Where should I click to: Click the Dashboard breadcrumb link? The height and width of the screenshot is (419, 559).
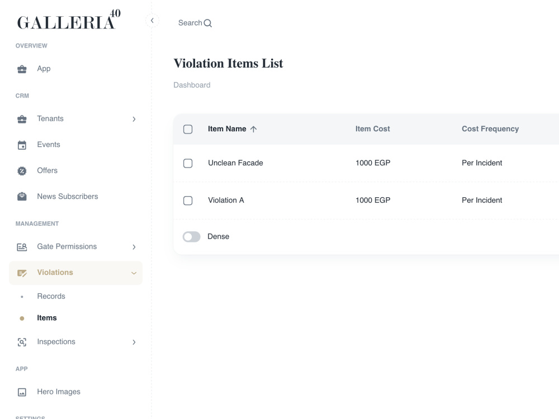click(x=192, y=85)
